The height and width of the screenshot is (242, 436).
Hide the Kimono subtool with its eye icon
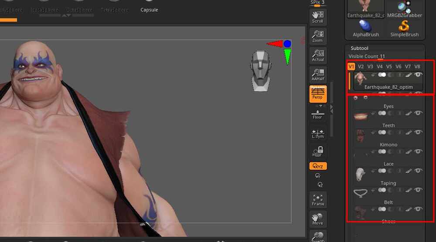[418, 132]
